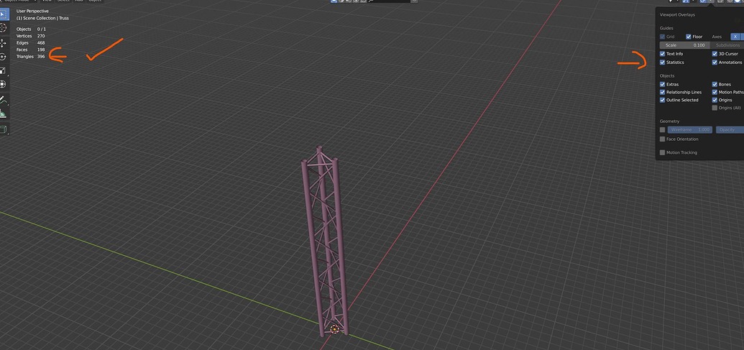This screenshot has height=350, width=744.
Task: Choose the Rotate tool
Action: point(4,57)
